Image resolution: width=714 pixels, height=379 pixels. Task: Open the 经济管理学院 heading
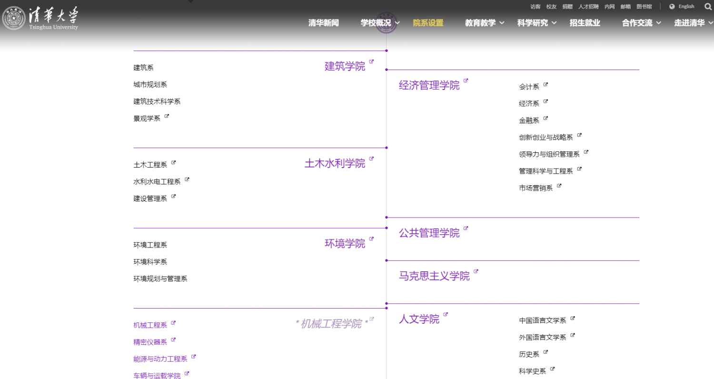pyautogui.click(x=429, y=85)
